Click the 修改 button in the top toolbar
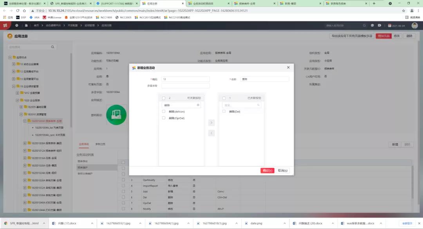Viewport: 423px width, 229px height. [396, 36]
